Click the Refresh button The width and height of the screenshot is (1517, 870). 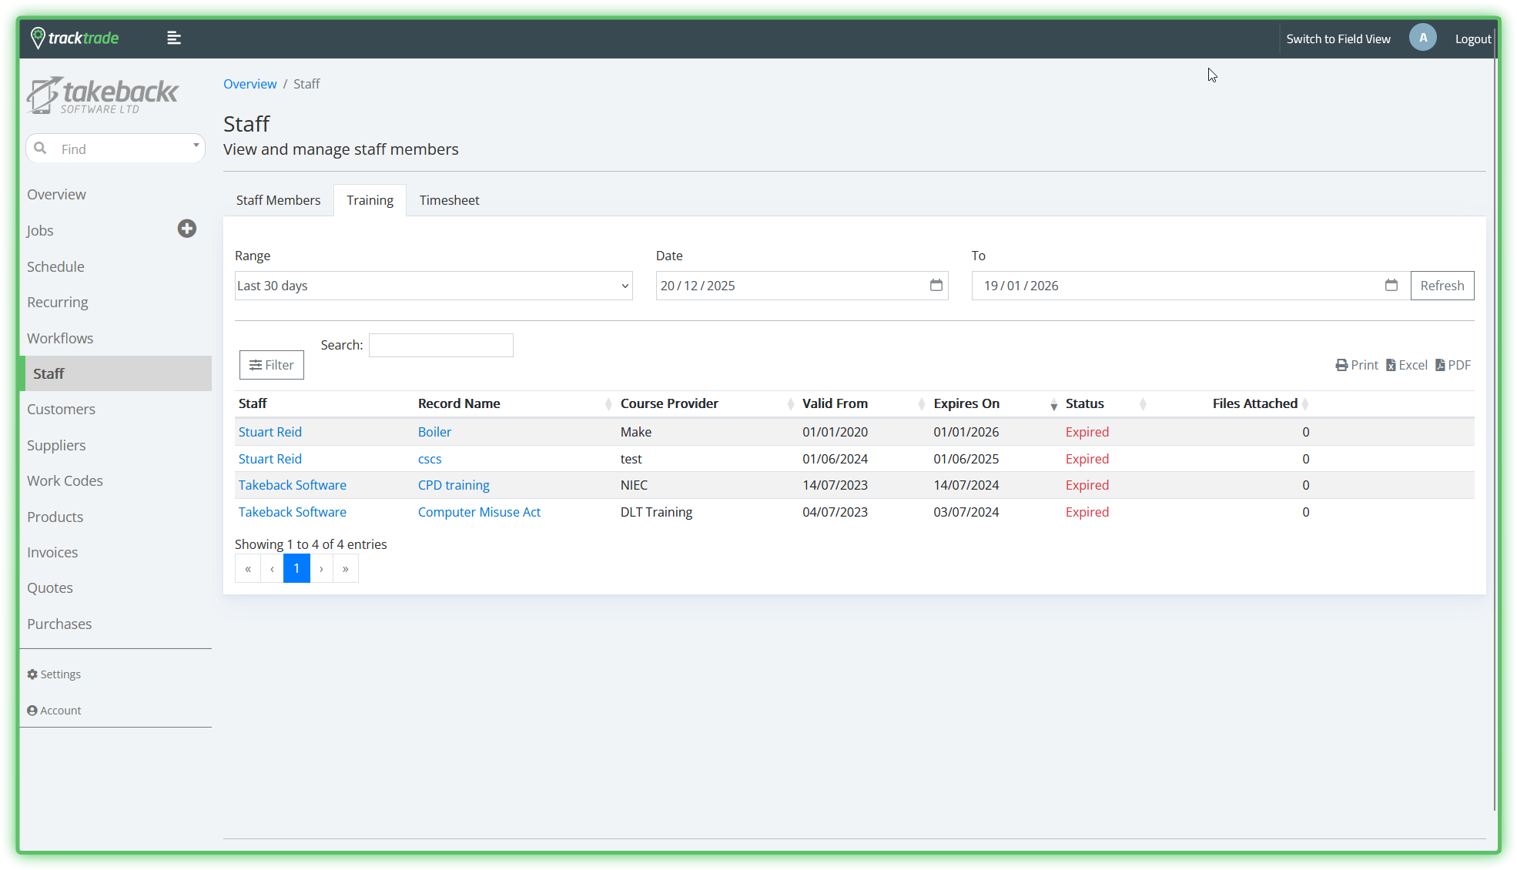point(1442,286)
